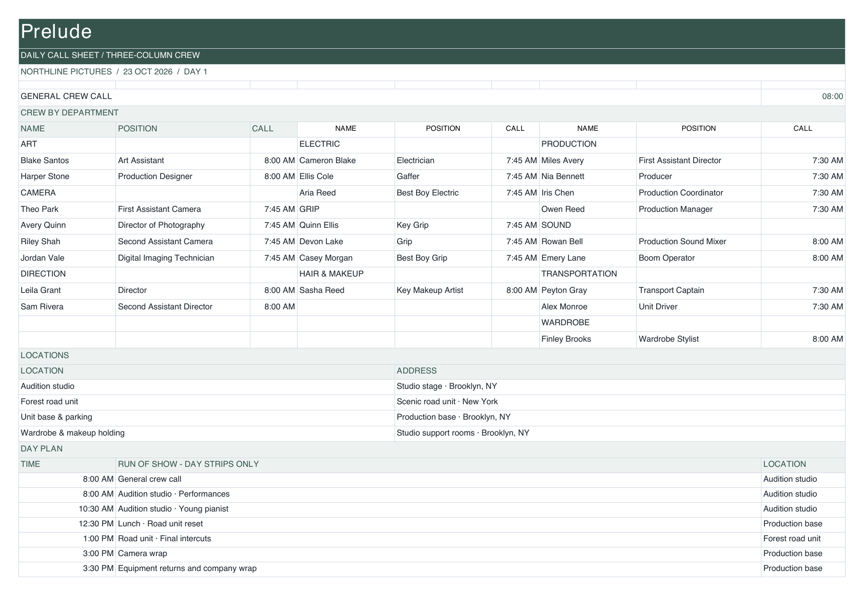The image size is (864, 611).
Task: Select the Gaffer position cell
Action: [x=443, y=176]
